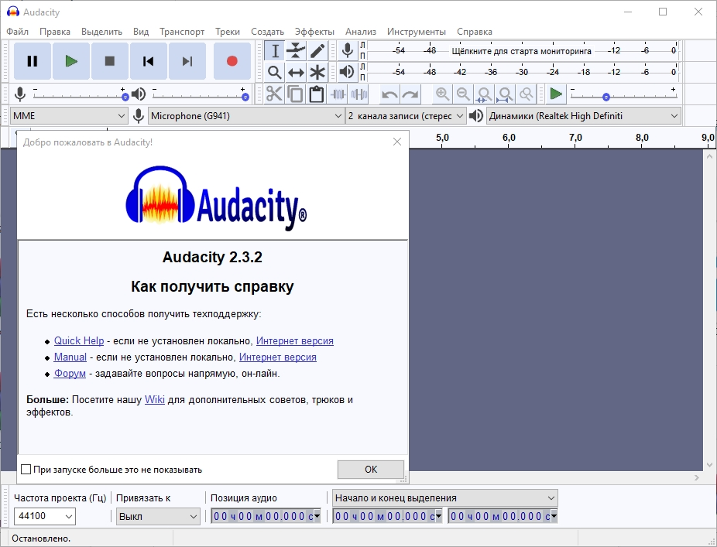This screenshot has width=717, height=547.
Task: Click the Play-at-speed green button
Action: pos(556,94)
